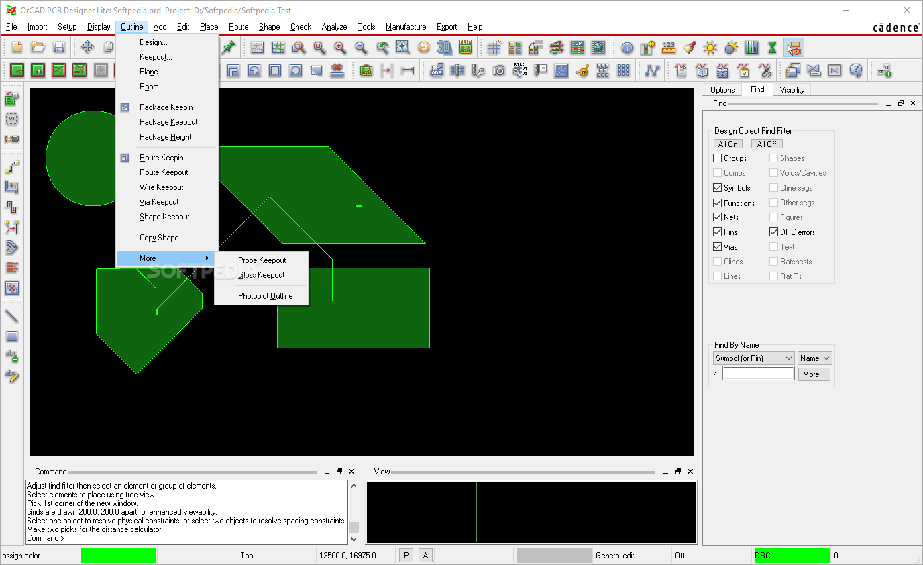
Task: Click the camera snapshot icon
Action: click(499, 70)
